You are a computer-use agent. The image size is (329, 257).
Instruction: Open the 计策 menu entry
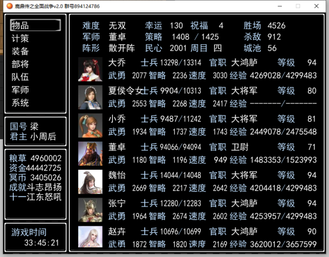(20, 38)
